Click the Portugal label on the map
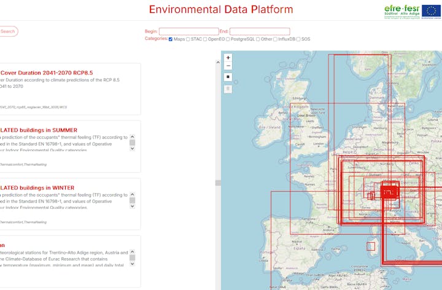Viewport: 442px width, 290px height. (x=267, y=252)
